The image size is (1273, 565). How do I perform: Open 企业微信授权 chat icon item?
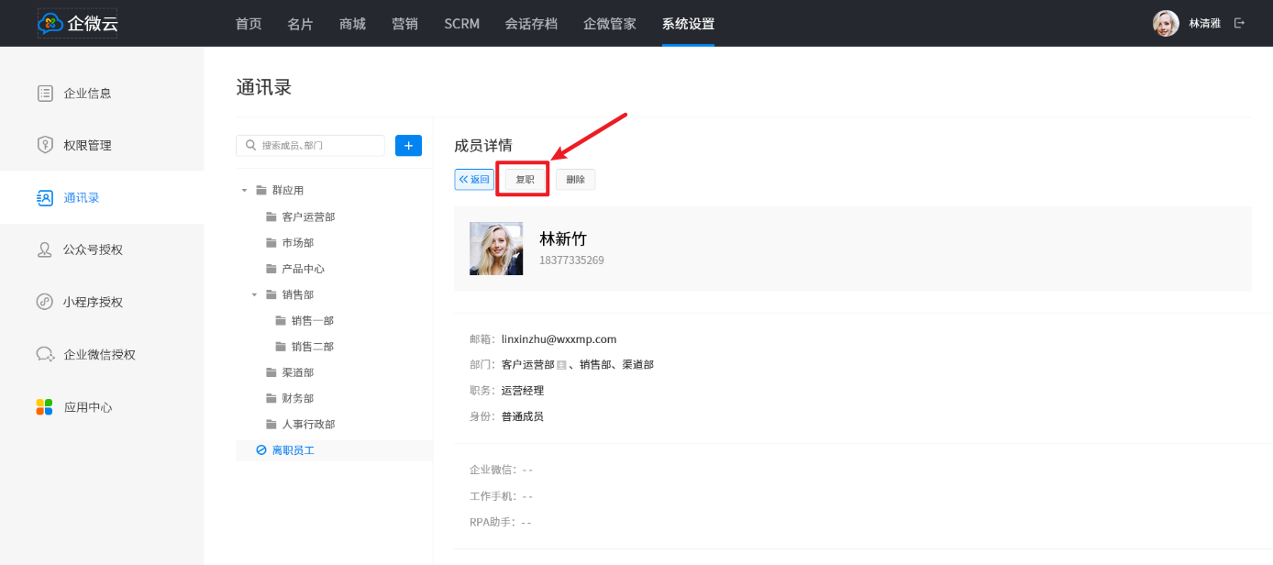[45, 354]
